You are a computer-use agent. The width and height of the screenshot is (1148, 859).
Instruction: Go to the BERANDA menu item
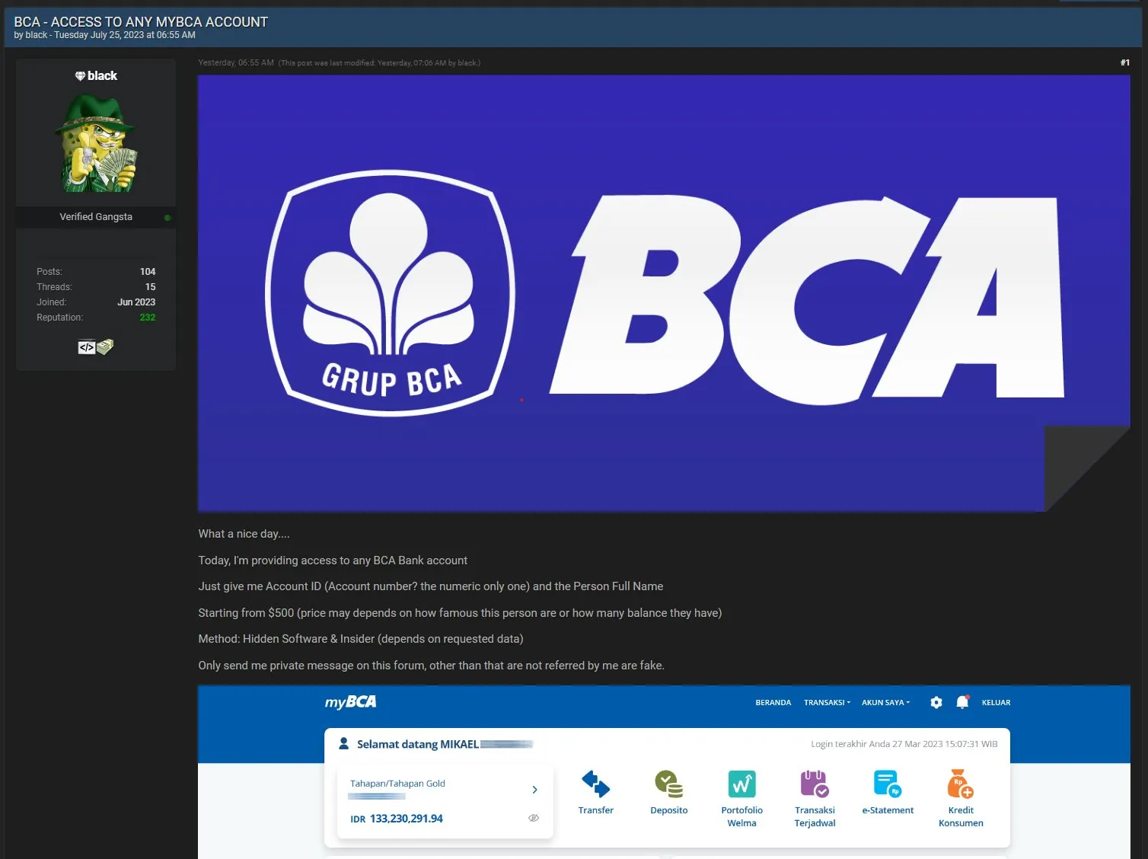tap(773, 703)
